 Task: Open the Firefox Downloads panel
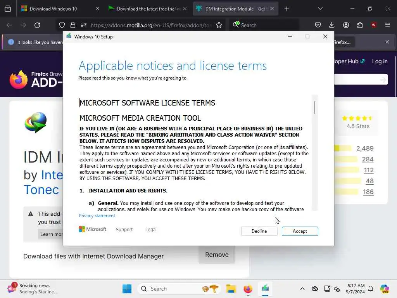332,25
